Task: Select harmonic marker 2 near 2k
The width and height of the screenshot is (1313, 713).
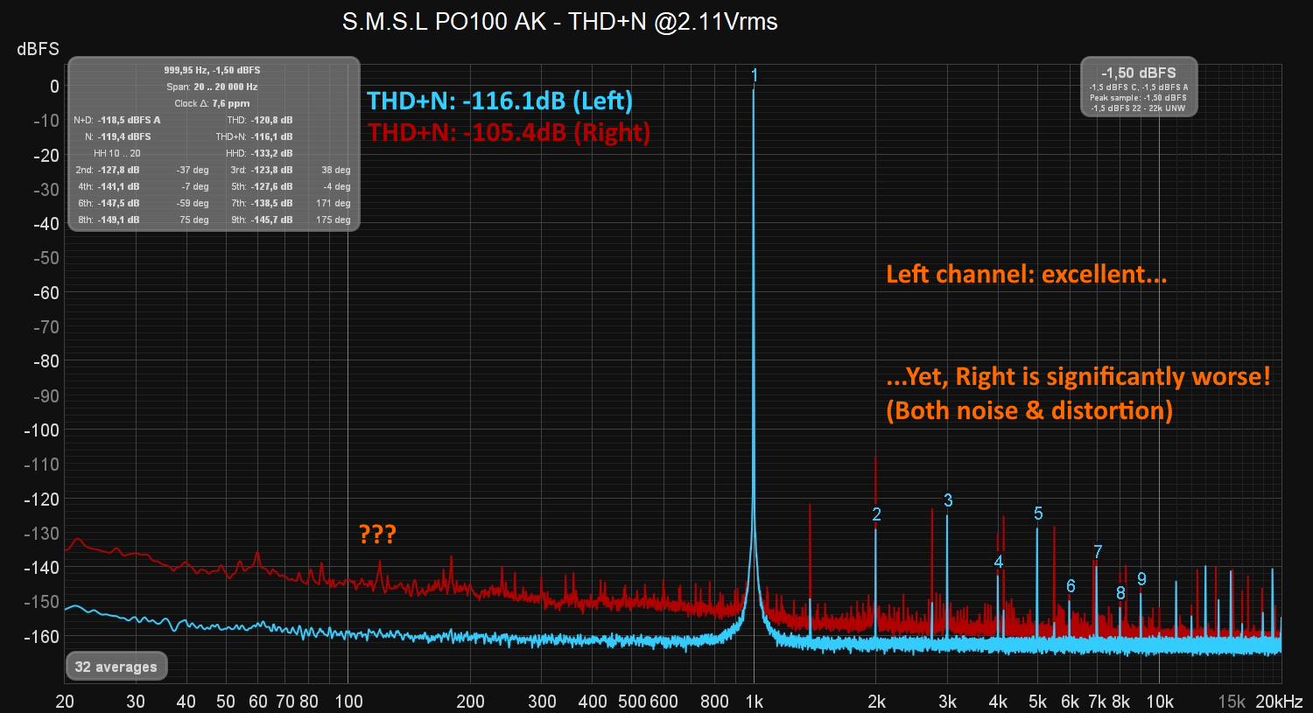Action: [x=876, y=514]
